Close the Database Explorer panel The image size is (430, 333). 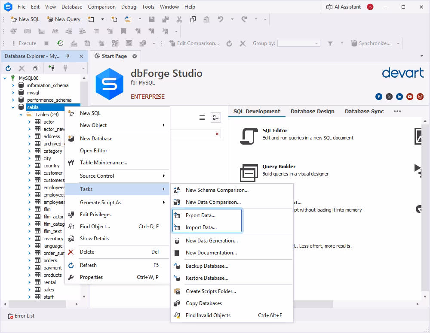tap(81, 56)
